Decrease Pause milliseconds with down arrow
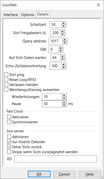Screen dimensions: 104x179 pyautogui.click(x=64, y=105)
